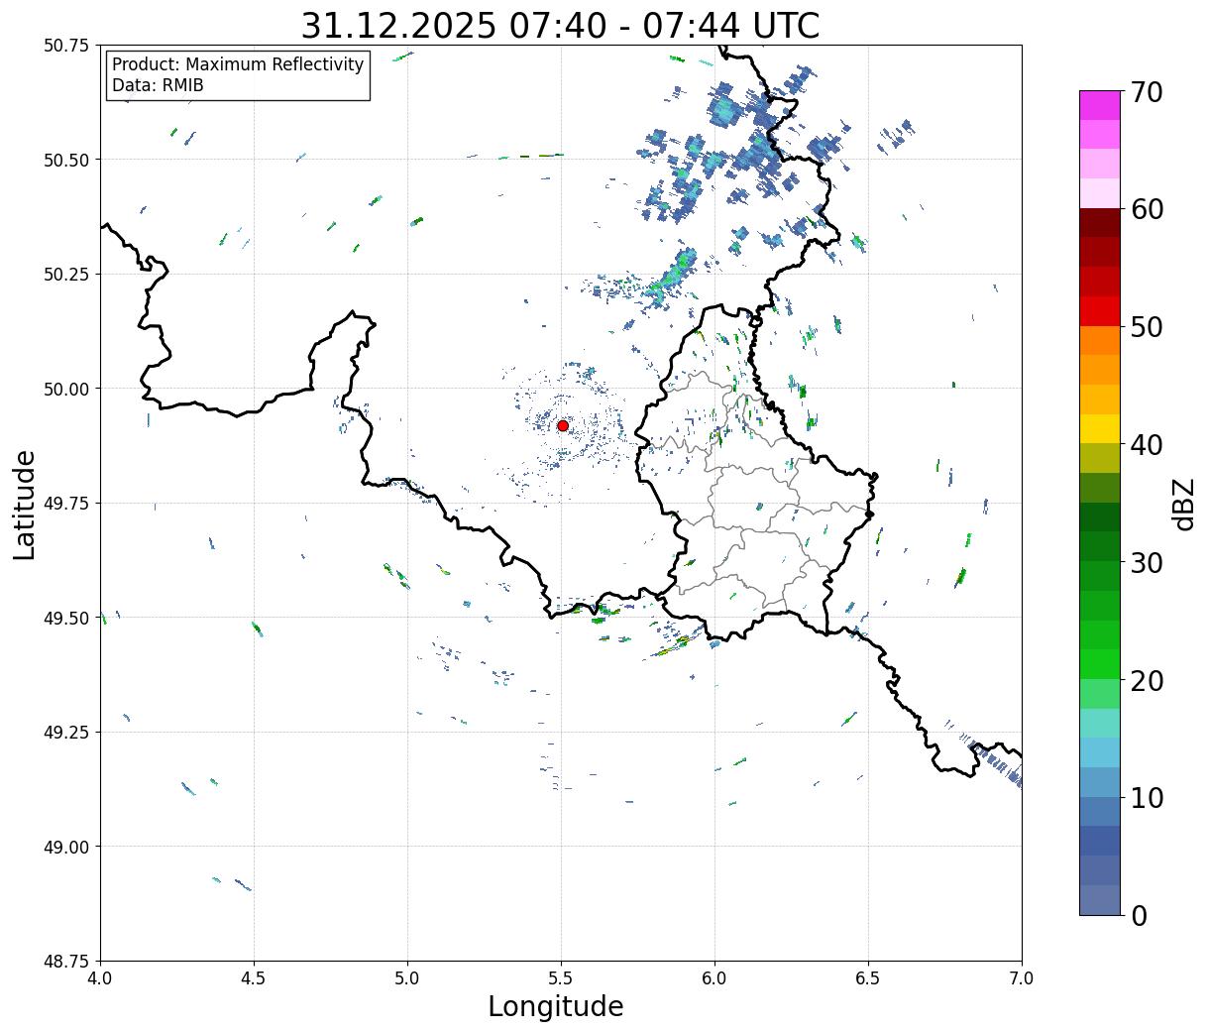Click the colorbar tick label 20
Screen dimensions: 1208x1031
coord(1146,680)
